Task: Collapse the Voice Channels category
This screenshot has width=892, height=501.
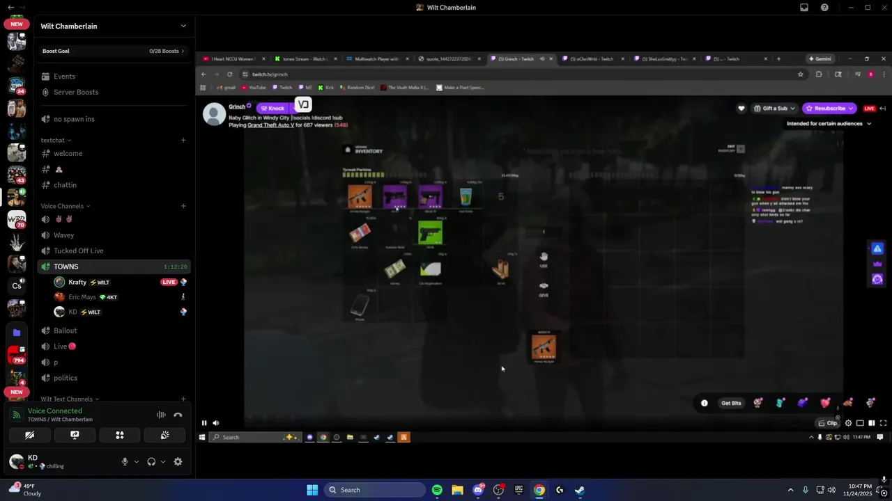Action: point(65,206)
